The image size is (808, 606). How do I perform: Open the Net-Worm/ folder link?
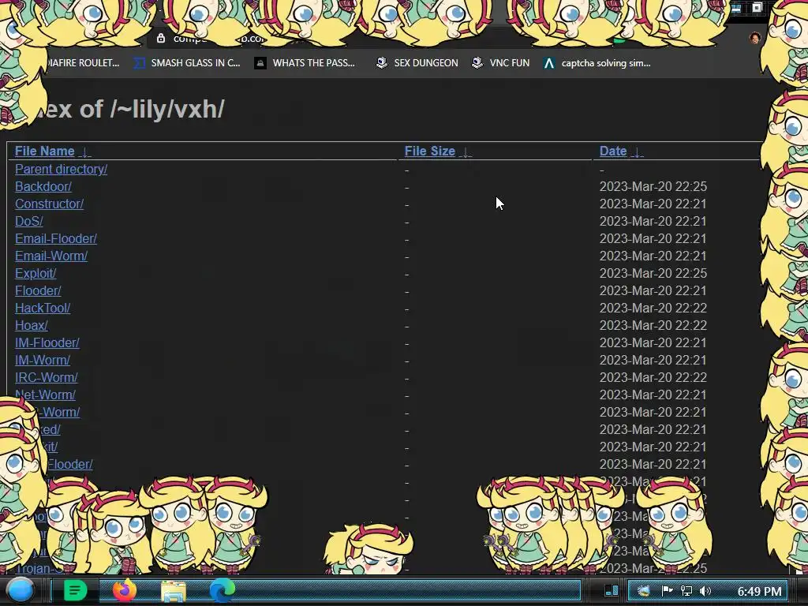[x=45, y=395]
